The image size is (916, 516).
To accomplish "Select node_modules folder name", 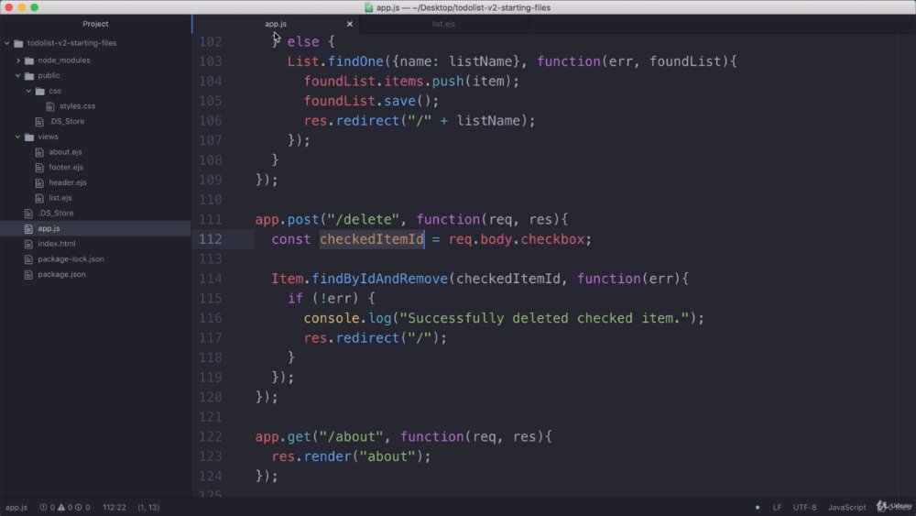I will coord(64,60).
